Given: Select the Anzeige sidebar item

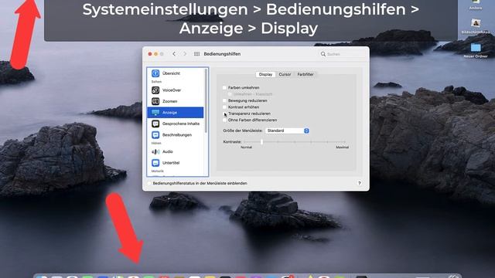Looking at the screenshot, I should click(176, 113).
